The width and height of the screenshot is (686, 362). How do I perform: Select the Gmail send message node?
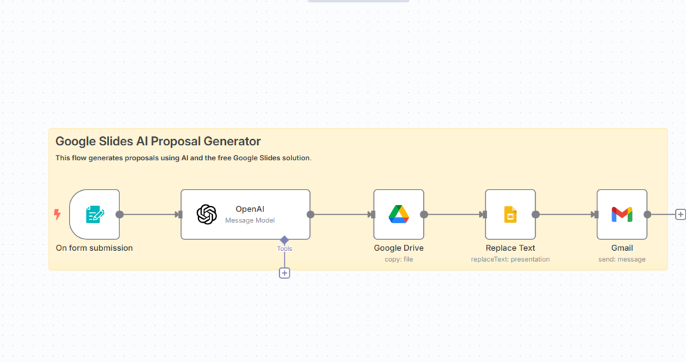[x=622, y=214]
